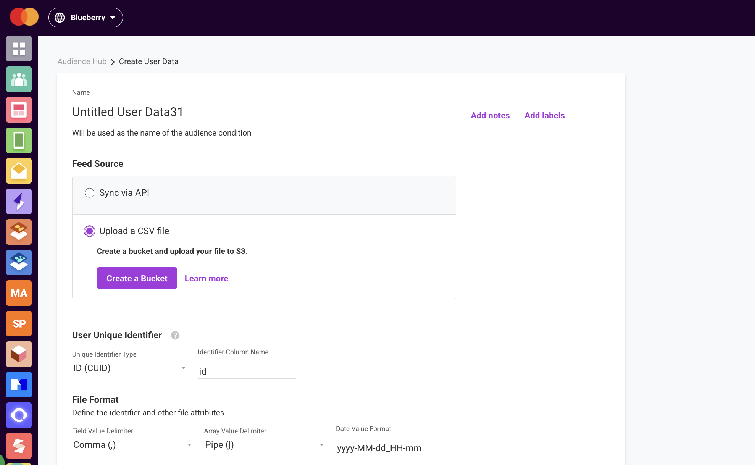Select the Sync via API radio option

(89, 193)
